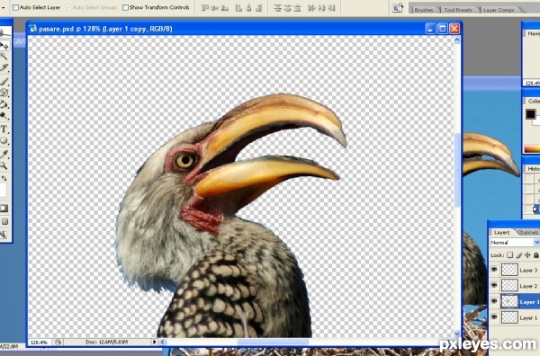Image resolution: width=540 pixels, height=356 pixels.
Task: Select the Brush tool
Action: pyautogui.click(x=4, y=82)
